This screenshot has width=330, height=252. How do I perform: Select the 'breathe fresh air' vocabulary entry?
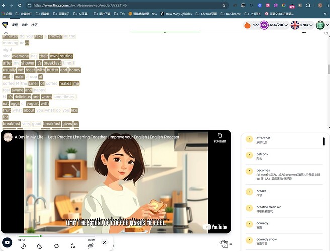tap(284, 209)
